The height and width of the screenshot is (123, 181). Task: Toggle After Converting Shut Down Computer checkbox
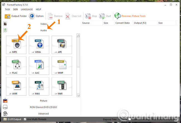point(130,119)
